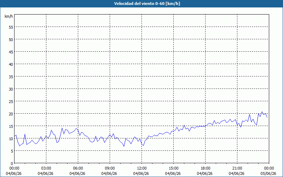Click the y-axis value "10"
Viewport: 283px width, 177px height.
(11, 138)
